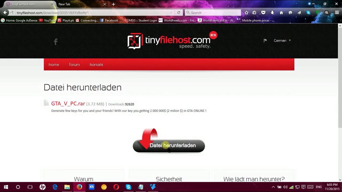Open Opera browser from taskbar
This screenshot has width=342, height=192.
(x=116, y=187)
